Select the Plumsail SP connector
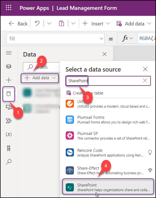 click(x=108, y=136)
